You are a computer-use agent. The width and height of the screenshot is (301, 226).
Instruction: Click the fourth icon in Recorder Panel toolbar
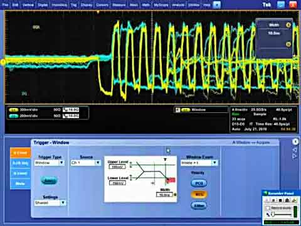point(287,200)
